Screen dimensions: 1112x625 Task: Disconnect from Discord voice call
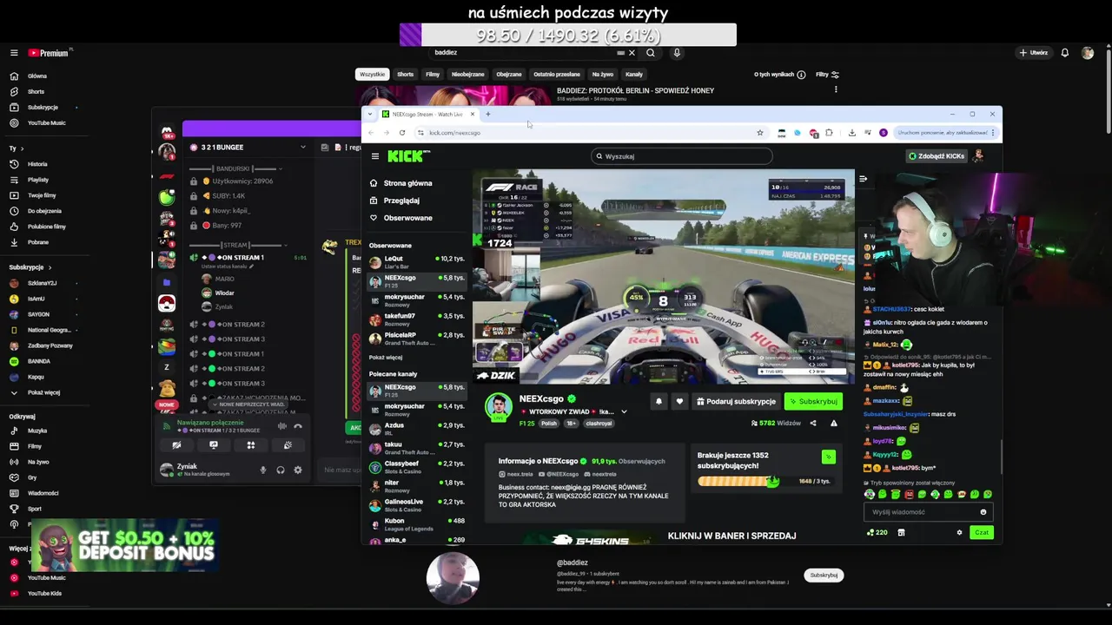click(298, 426)
